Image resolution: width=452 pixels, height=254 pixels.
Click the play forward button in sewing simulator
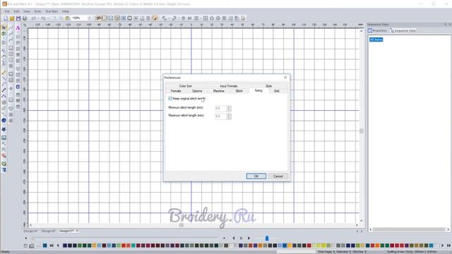249,238
